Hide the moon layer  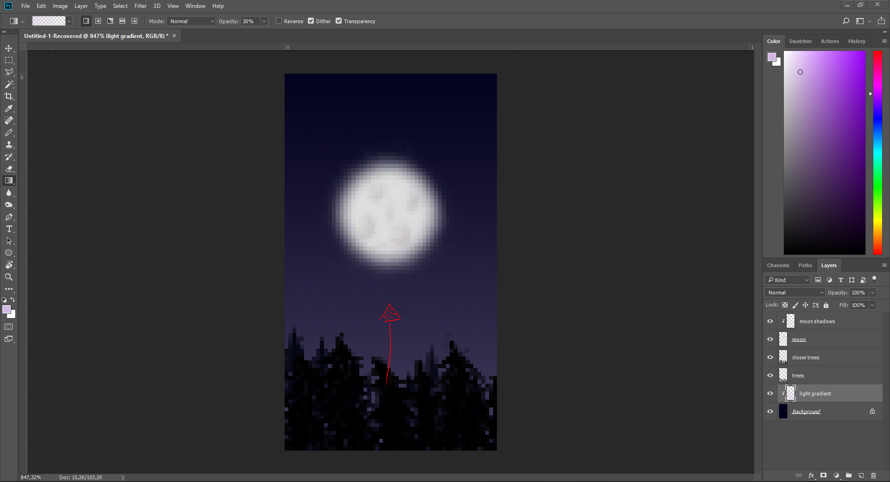(x=770, y=339)
